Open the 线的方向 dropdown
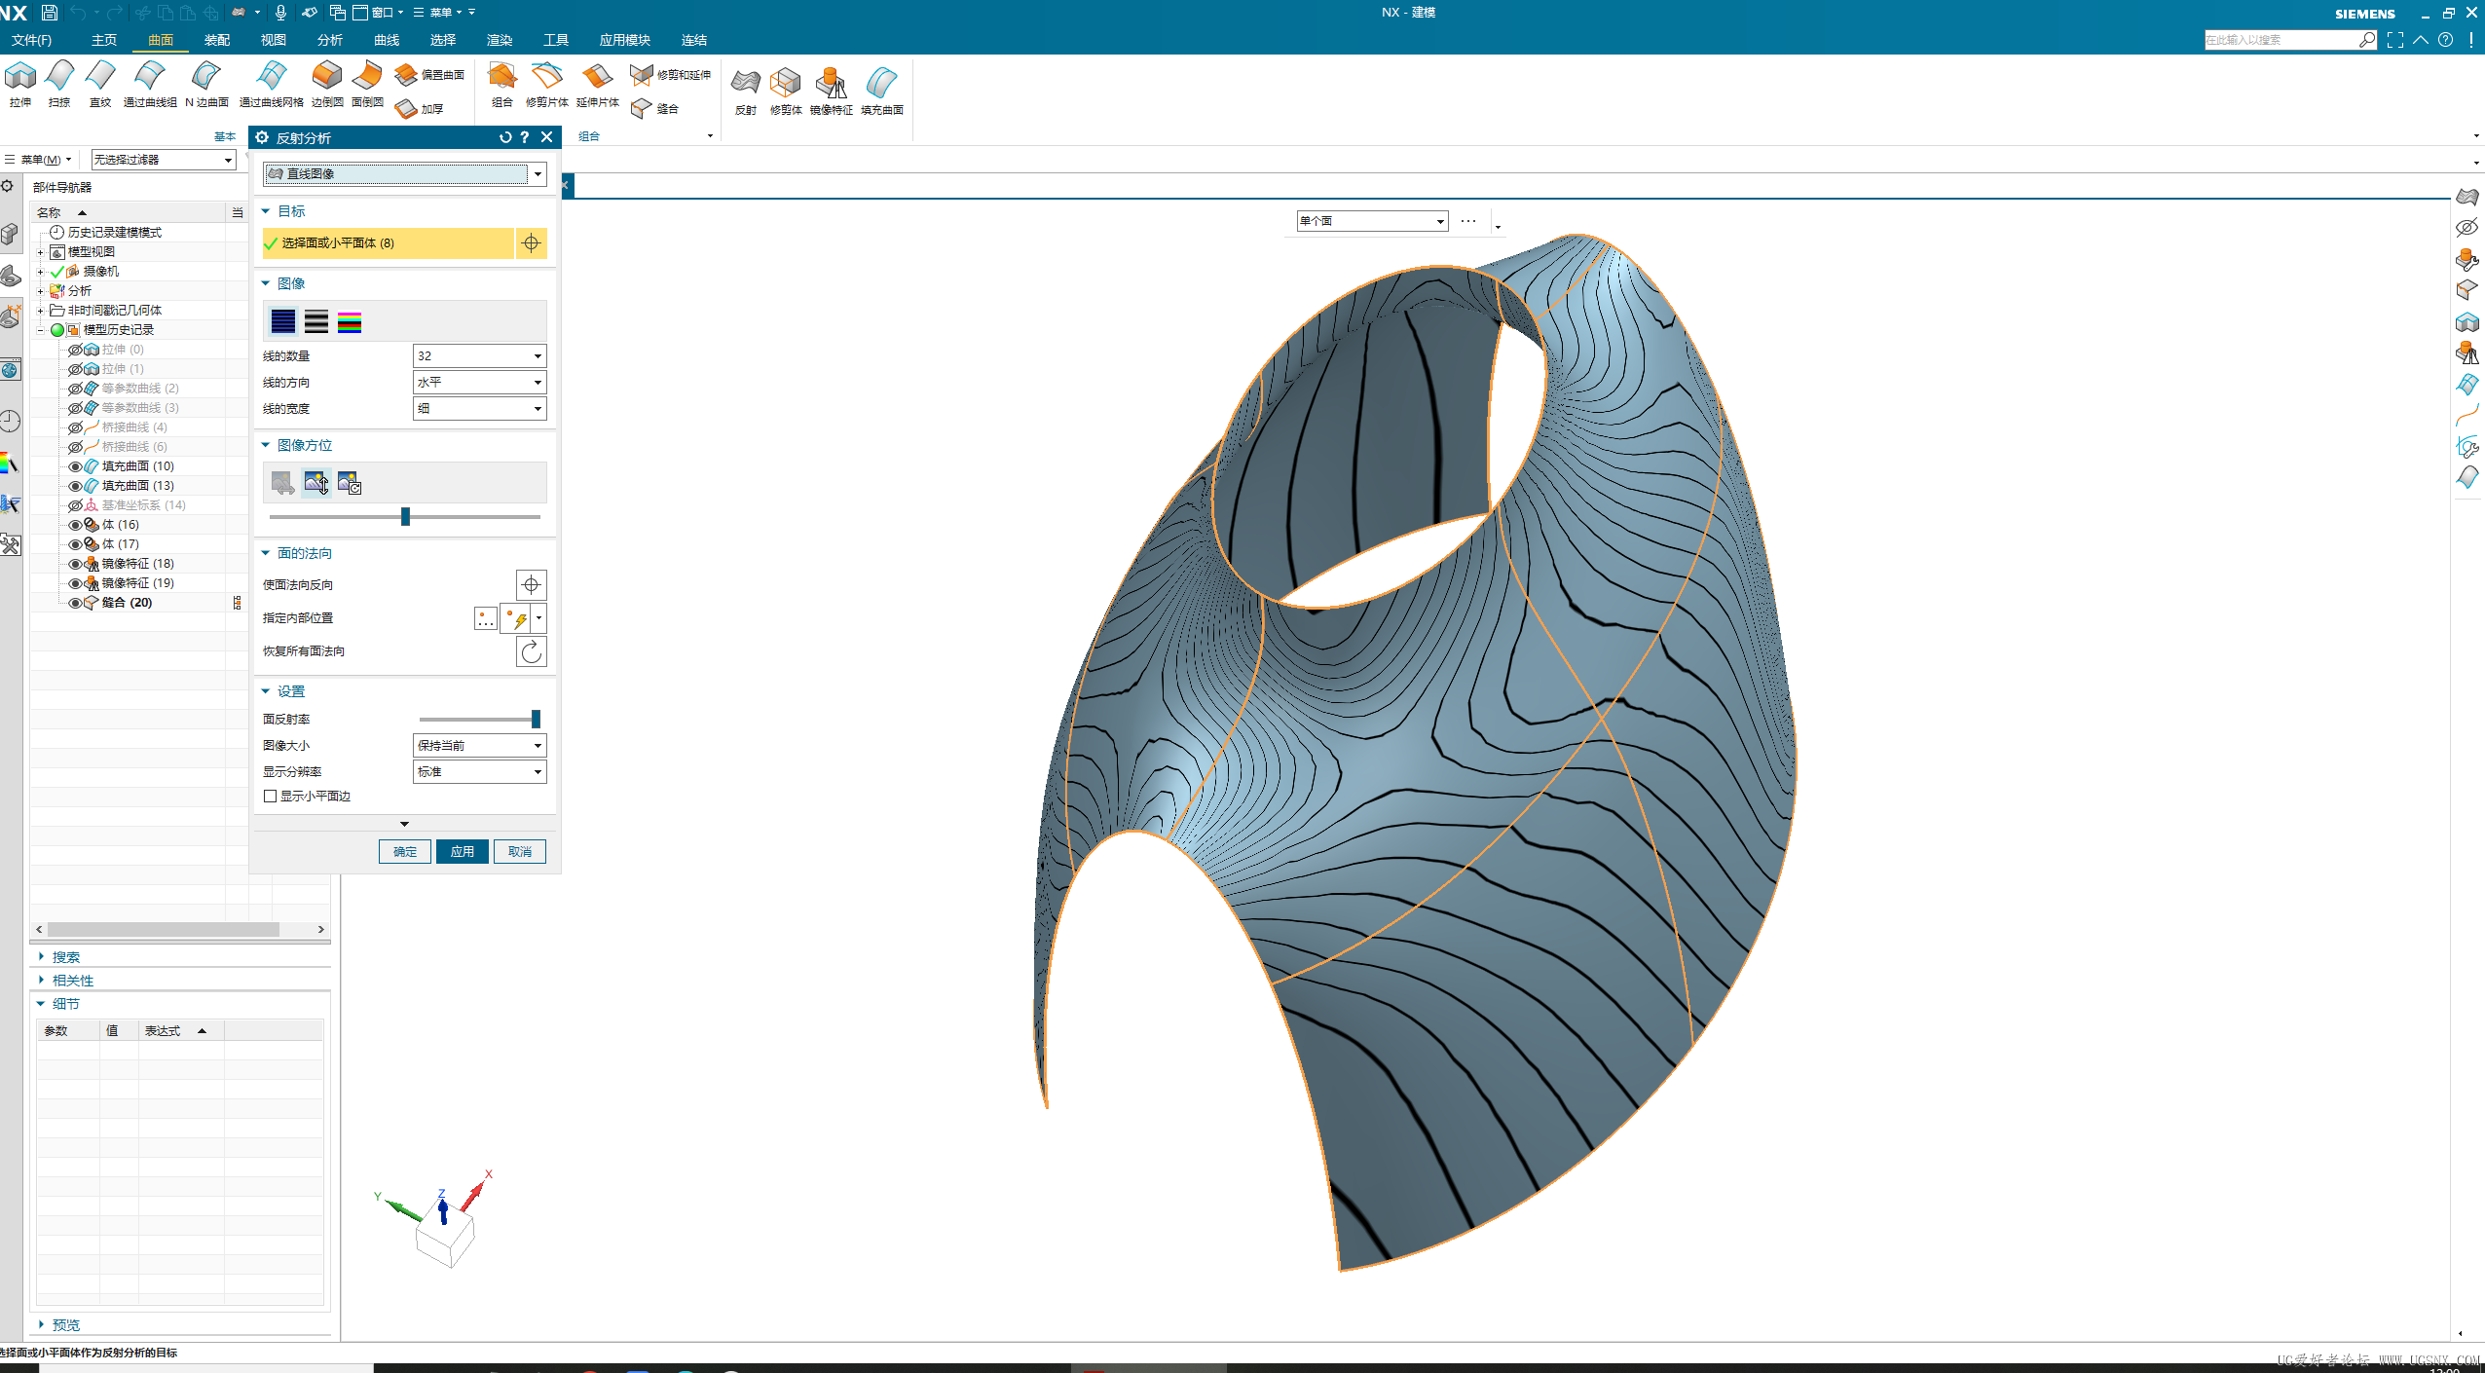This screenshot has height=1373, width=2485. (x=479, y=382)
